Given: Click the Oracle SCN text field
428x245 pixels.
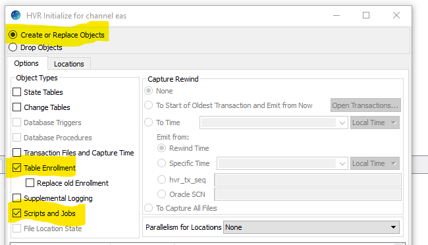Looking at the screenshot, I should tap(308, 194).
